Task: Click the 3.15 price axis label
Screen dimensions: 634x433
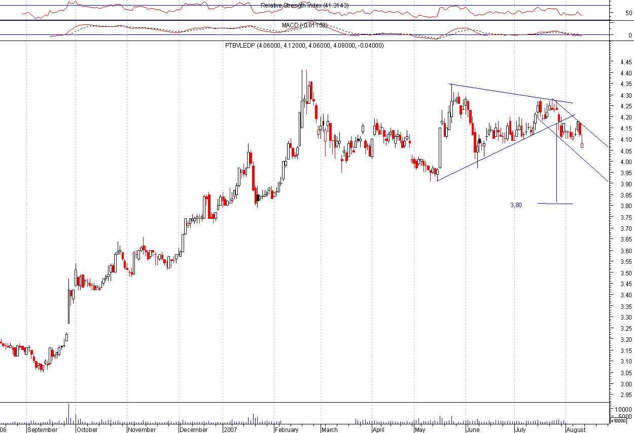Action: (x=626, y=351)
